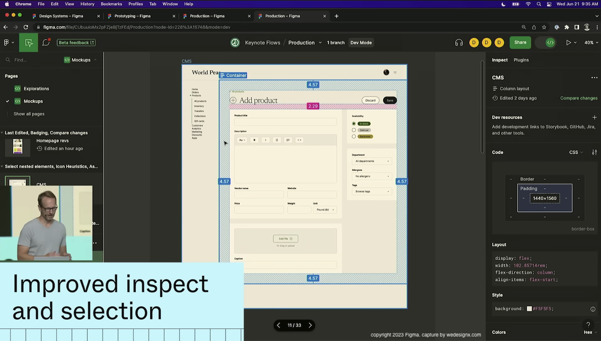
Task: Click the play/present icon in the toolbar
Action: 569,43
